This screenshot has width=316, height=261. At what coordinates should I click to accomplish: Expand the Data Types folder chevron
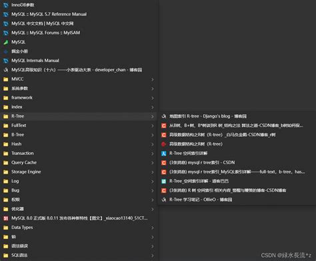tap(153, 228)
